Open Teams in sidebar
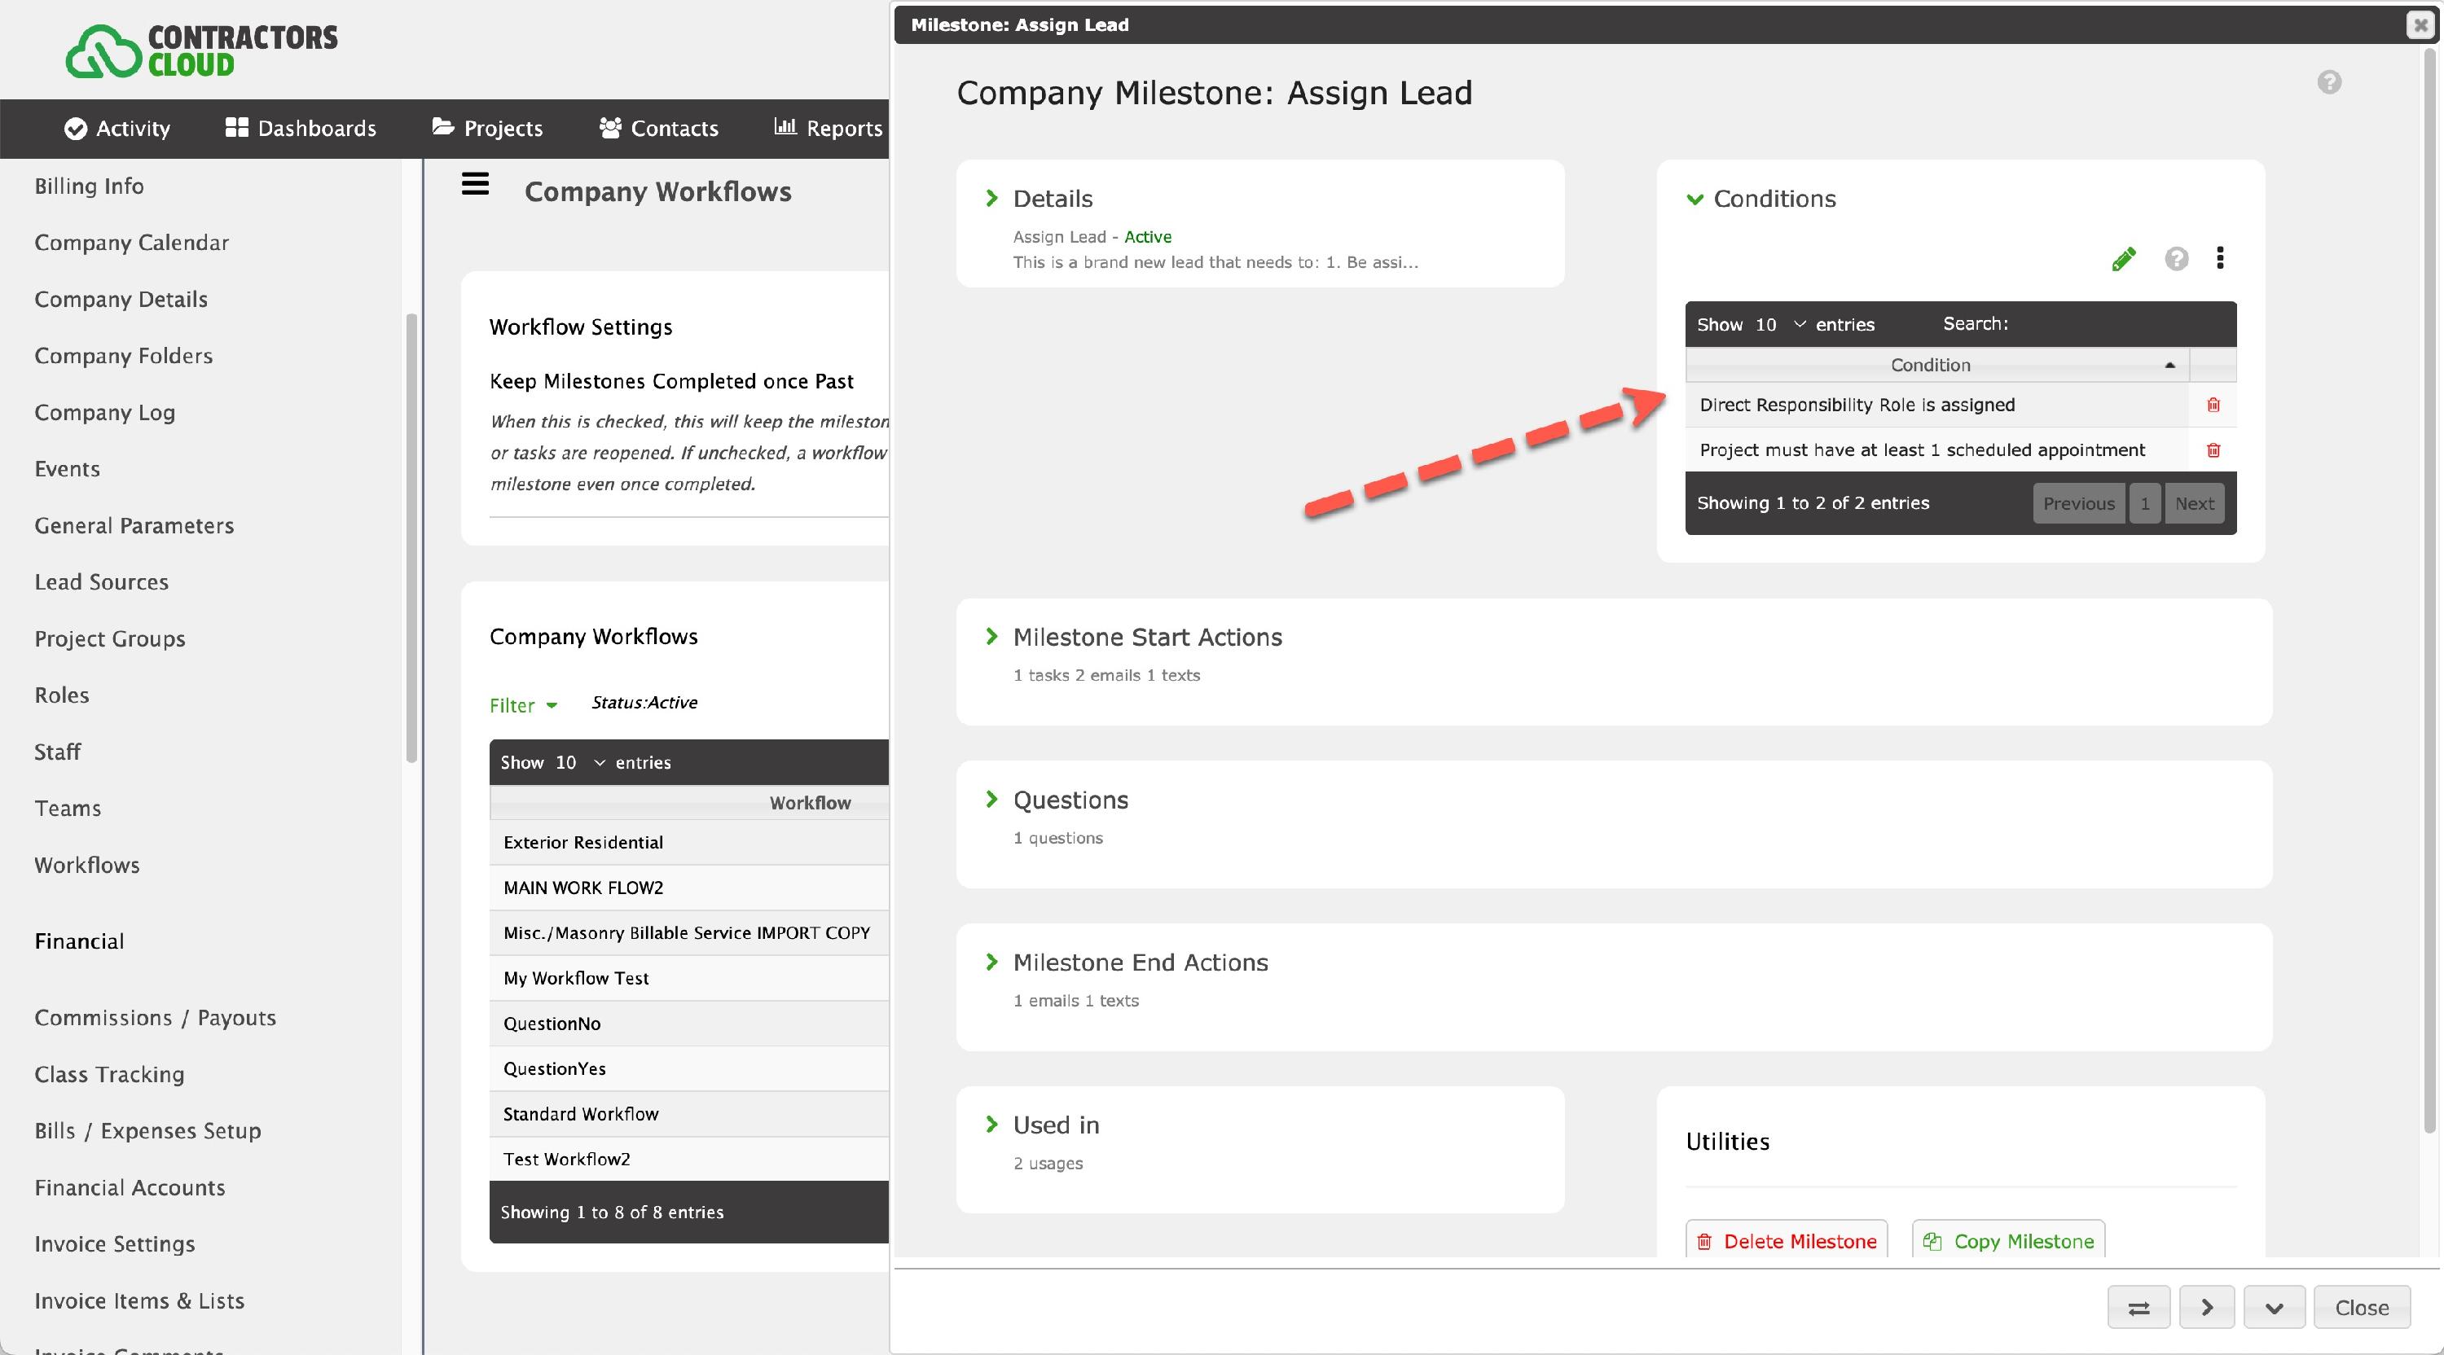Viewport: 2444px width, 1355px height. [68, 809]
